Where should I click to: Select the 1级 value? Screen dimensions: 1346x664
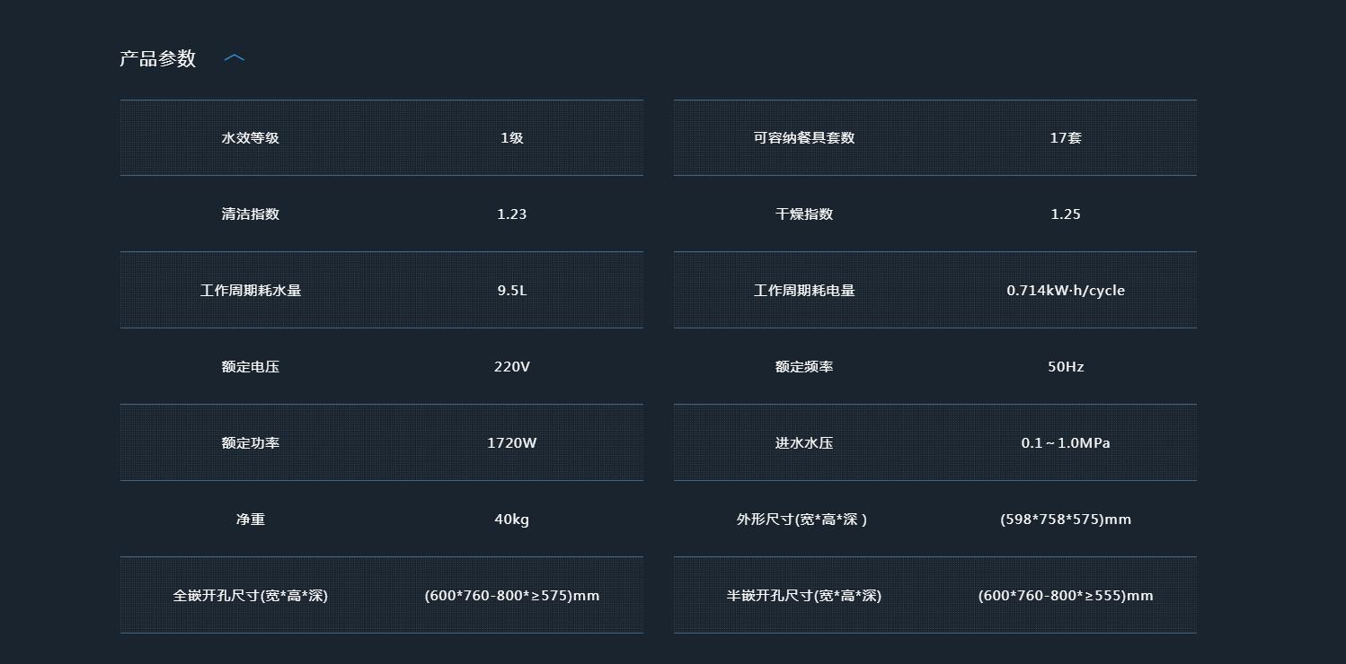pyautogui.click(x=512, y=138)
